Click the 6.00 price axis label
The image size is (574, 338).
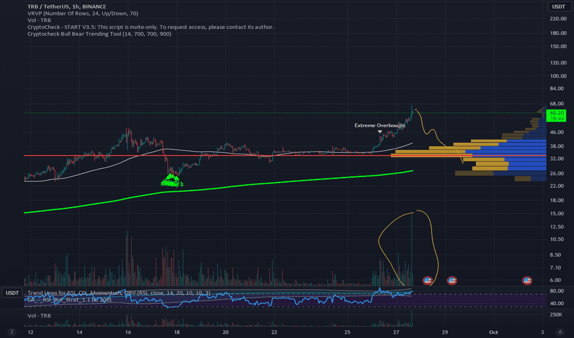556,280
